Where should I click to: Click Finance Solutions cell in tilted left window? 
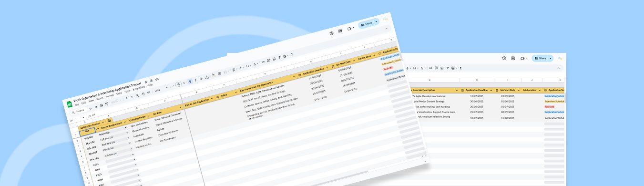coord(143,139)
